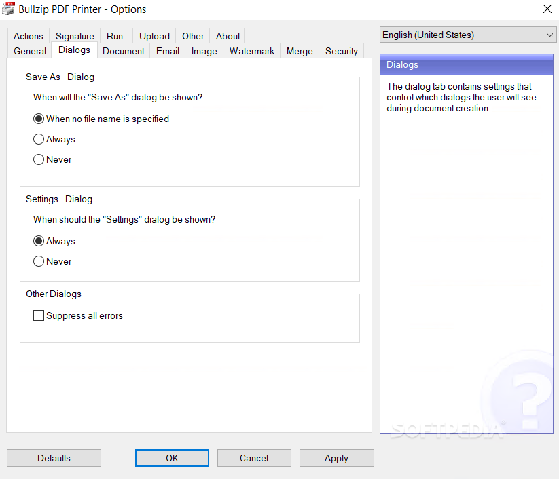Enable Suppress all errors checkbox
Image resolution: width=559 pixels, height=479 pixels.
click(77, 315)
